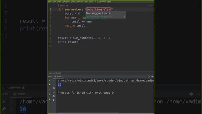Click the print(result) line in front editor
This screenshot has width=202, height=114.
point(69,42)
